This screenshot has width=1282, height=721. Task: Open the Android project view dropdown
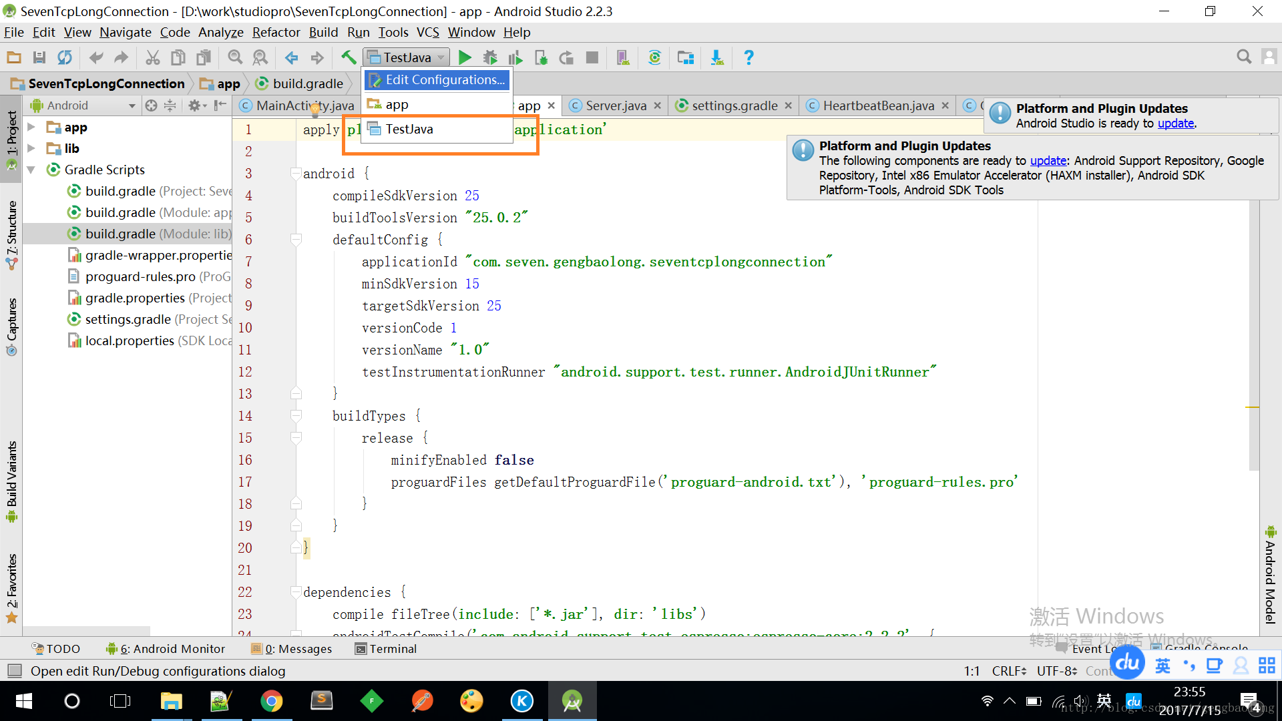(x=83, y=105)
